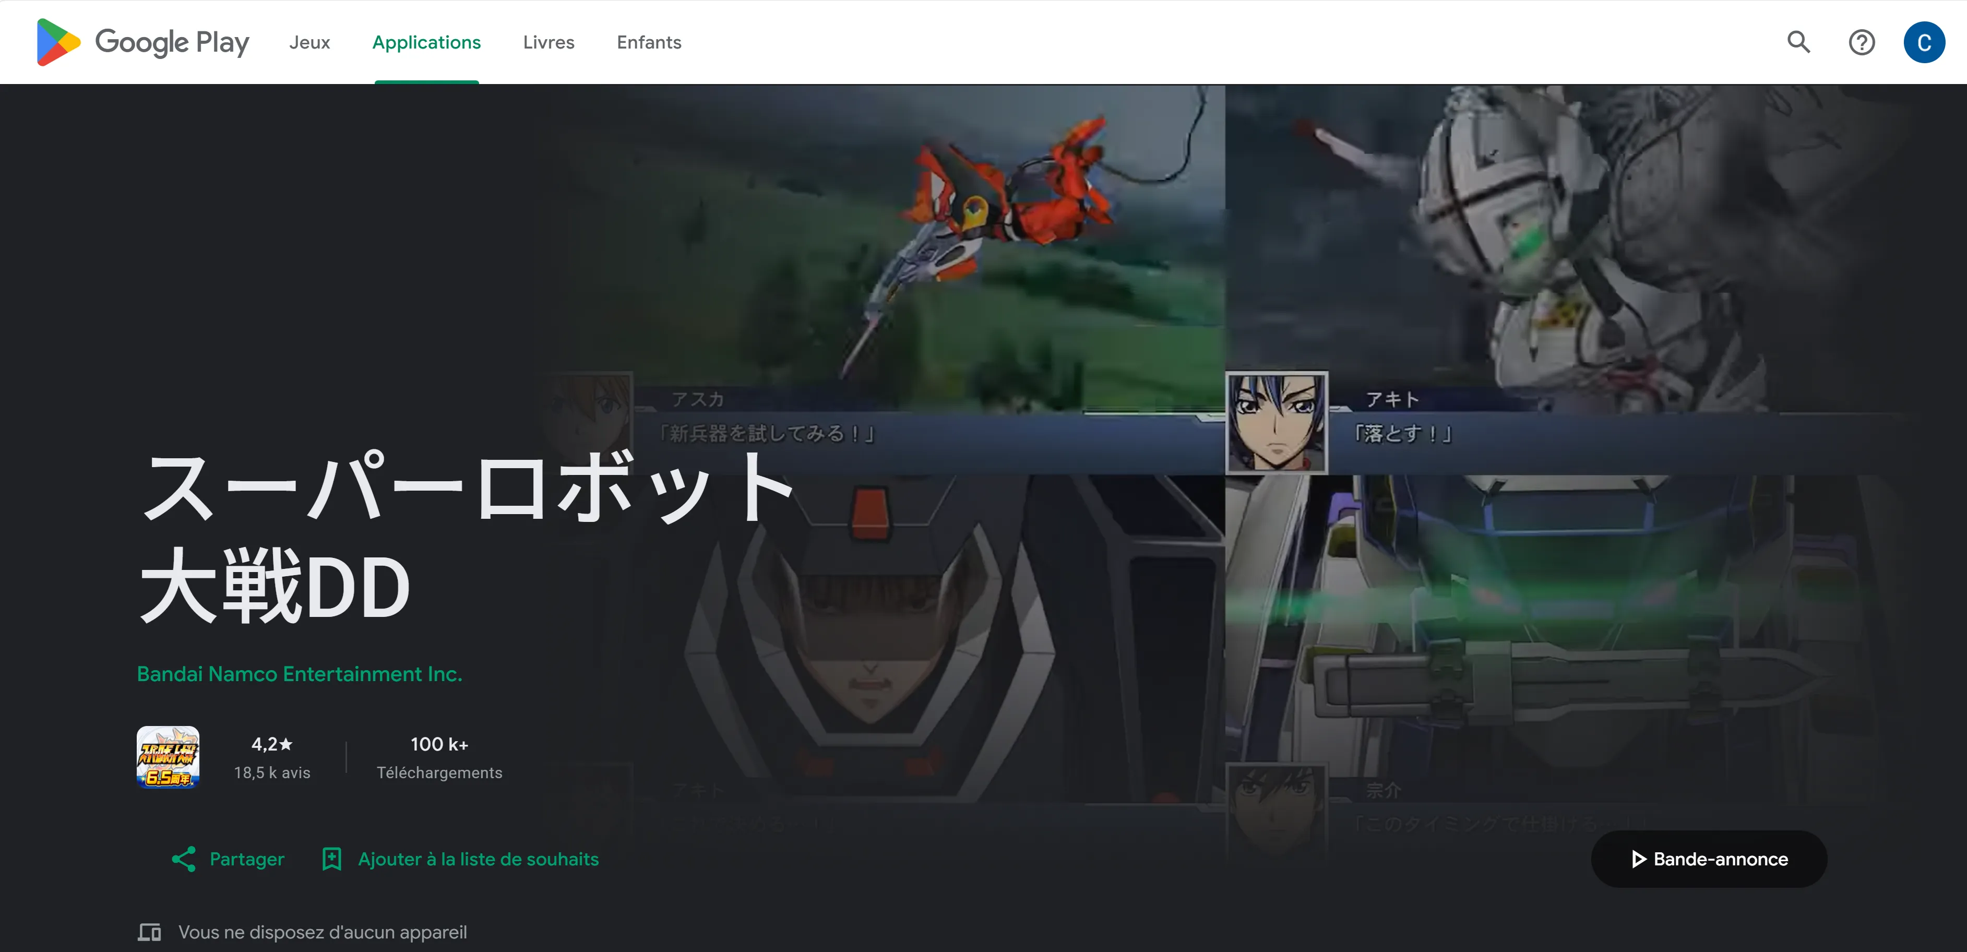Add to wishlist via Ajouter à la liste de souhaits
The height and width of the screenshot is (952, 1967).
[478, 859]
